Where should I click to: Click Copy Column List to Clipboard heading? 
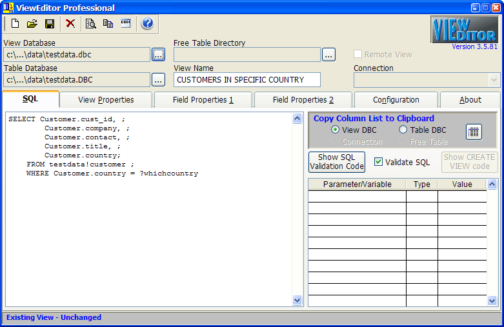(374, 118)
